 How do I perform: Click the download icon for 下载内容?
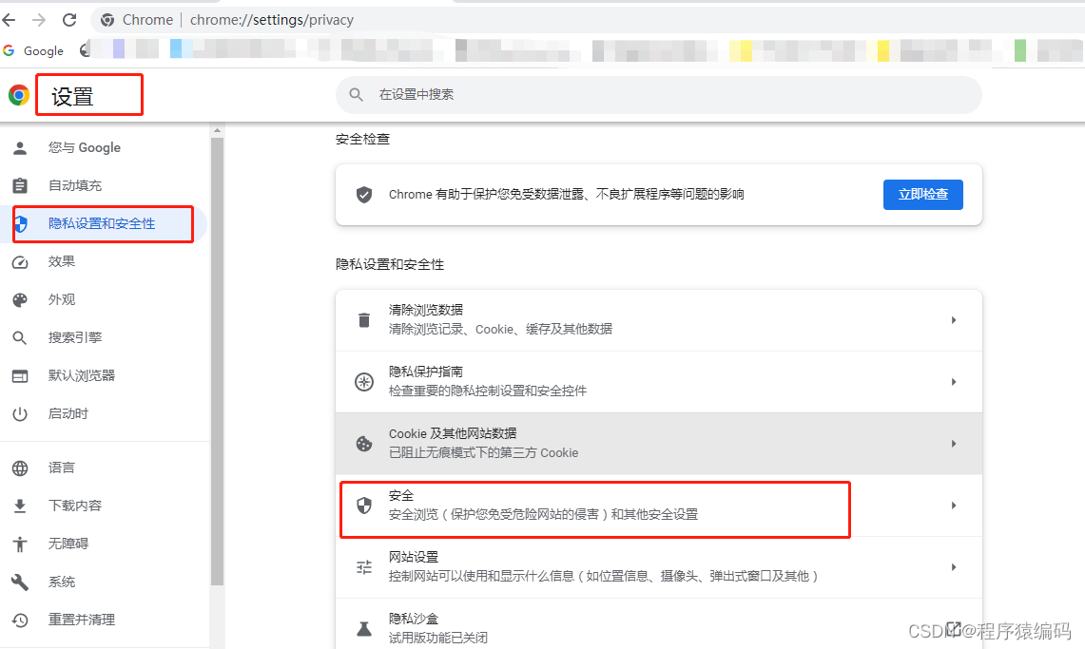[x=20, y=506]
